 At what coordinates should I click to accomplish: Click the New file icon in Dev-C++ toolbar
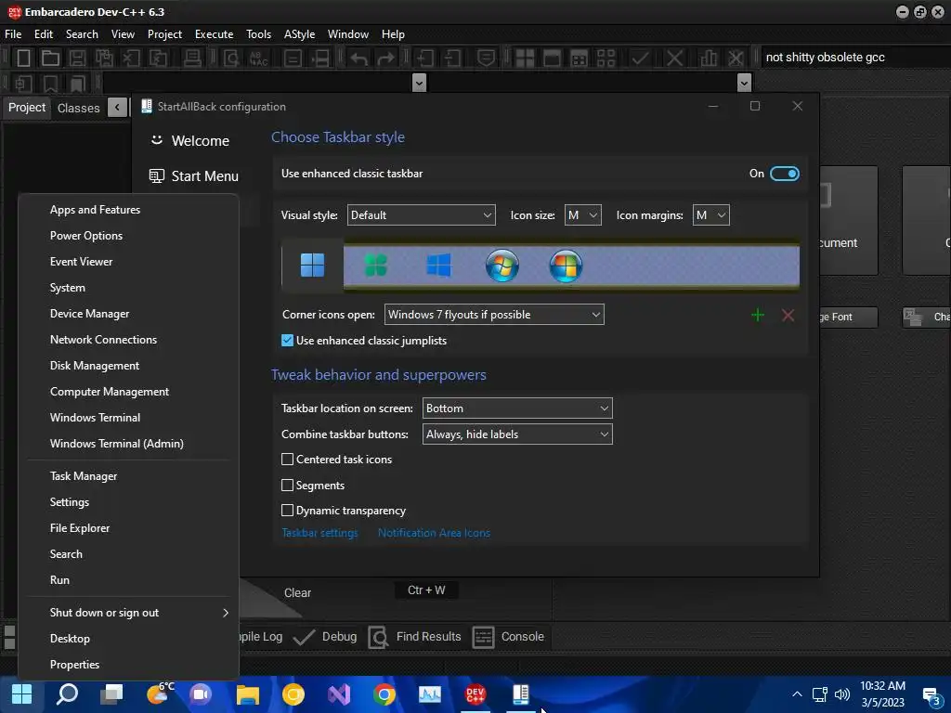[23, 58]
